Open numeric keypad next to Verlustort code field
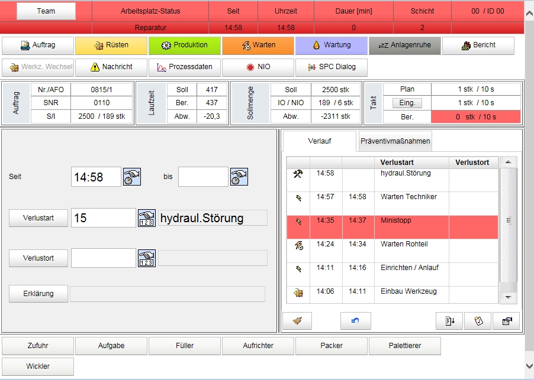 click(x=146, y=258)
